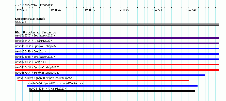Click nsv5463406 (ByrskaBishop2022) variant label
The height and width of the screenshot is (101, 226).
tap(37, 67)
